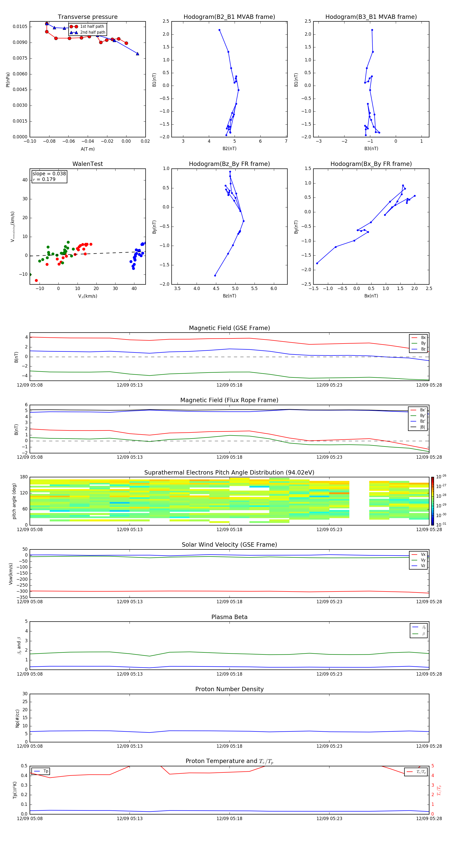Click the '1st half path' legend entry
This screenshot has width=459, height=841.
click(x=87, y=27)
